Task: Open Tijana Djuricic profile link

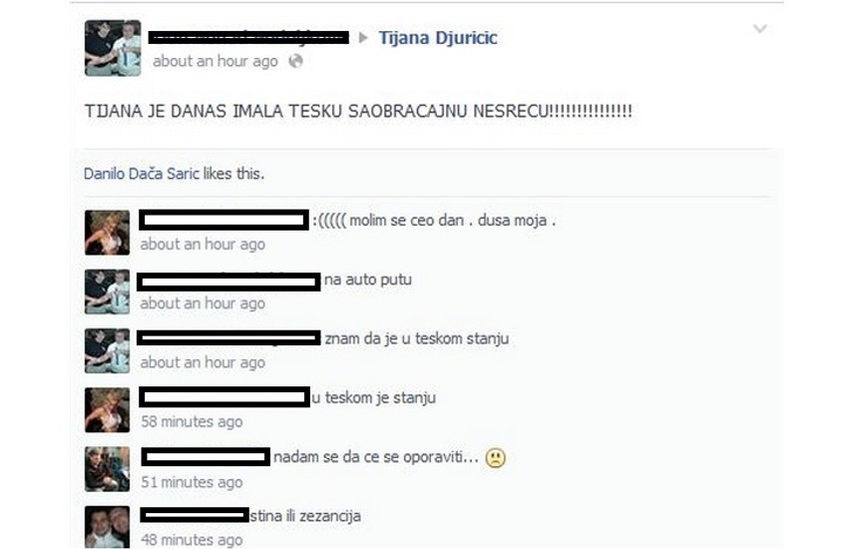Action: click(x=437, y=38)
